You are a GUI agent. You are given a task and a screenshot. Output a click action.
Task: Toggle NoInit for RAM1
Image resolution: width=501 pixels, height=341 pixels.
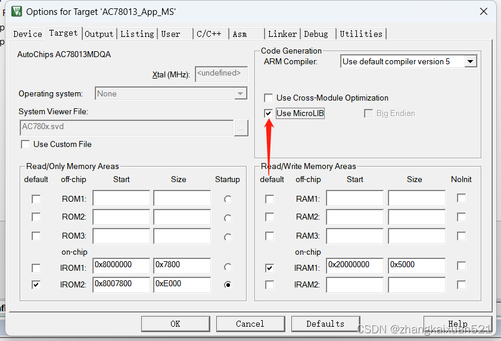(461, 198)
